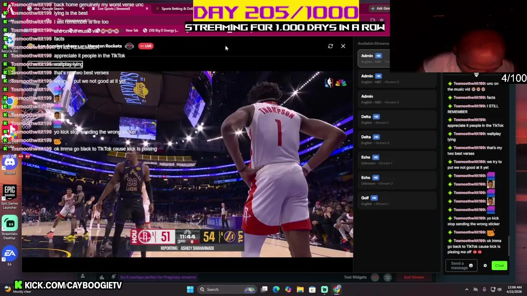The height and width of the screenshot is (296, 527).
Task: Open the weather widget 'Mostly clear'
Action: [x=16, y=289]
